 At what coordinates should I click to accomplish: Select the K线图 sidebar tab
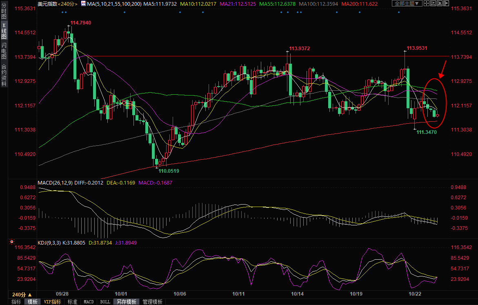pos(4,31)
